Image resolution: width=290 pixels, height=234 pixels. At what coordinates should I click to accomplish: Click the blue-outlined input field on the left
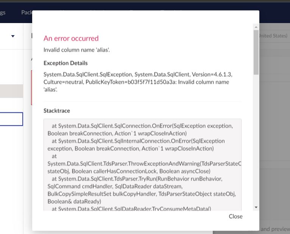tap(11, 119)
